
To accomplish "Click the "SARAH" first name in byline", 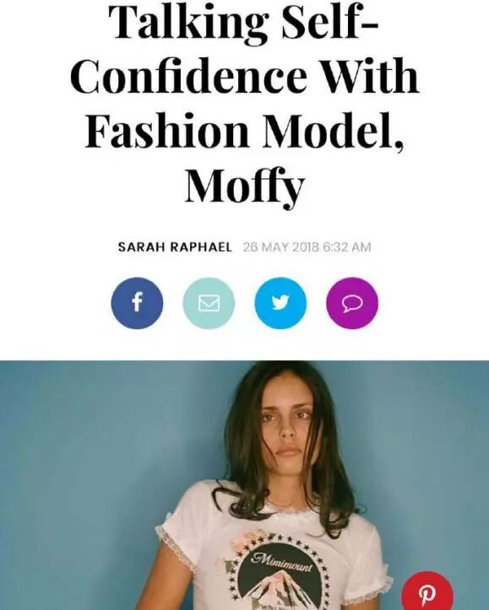I will [x=142, y=247].
